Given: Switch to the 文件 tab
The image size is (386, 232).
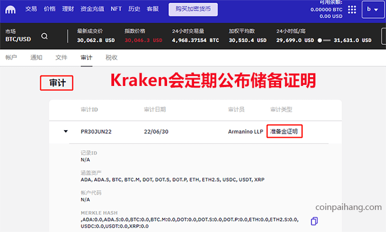Looking at the screenshot, I should (x=61, y=57).
